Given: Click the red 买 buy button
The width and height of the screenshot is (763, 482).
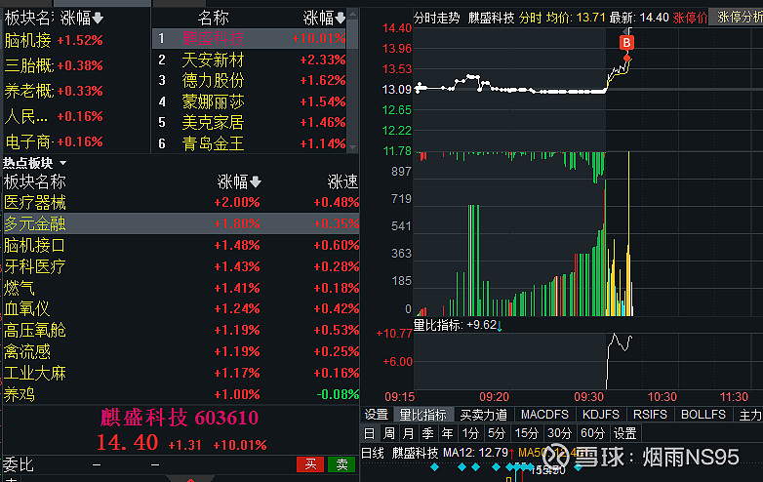Looking at the screenshot, I should [310, 464].
